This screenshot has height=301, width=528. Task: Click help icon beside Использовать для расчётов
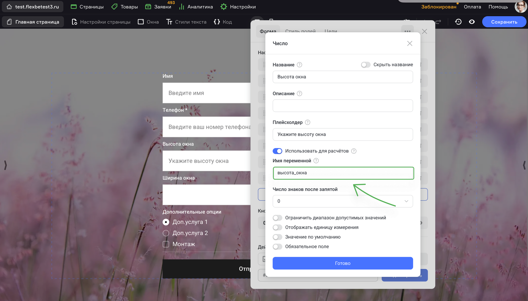[x=354, y=151]
